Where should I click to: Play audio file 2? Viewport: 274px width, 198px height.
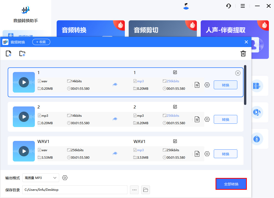[24, 116]
